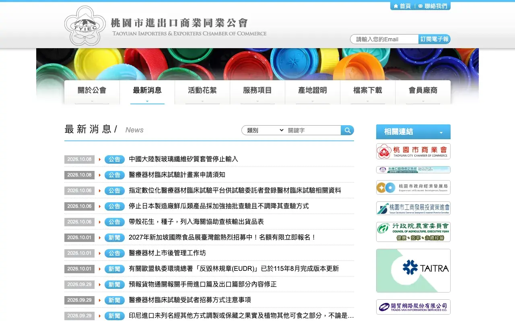Open the 會員廠商 menu
Screen dimensions: 515x321
click(423, 92)
